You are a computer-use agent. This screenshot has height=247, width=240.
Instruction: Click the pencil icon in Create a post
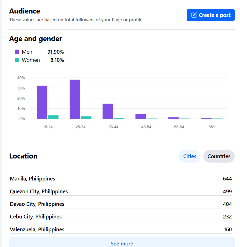tap(194, 15)
